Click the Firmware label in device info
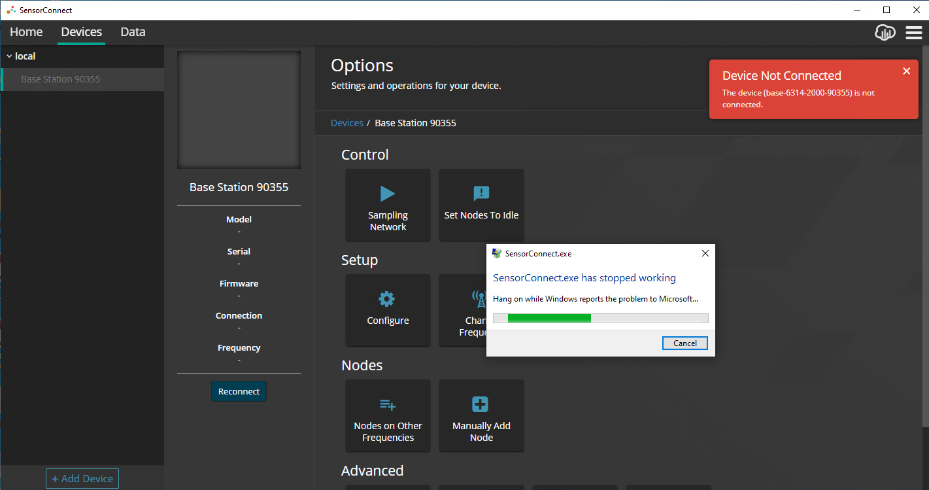The height and width of the screenshot is (490, 929). pyautogui.click(x=239, y=283)
